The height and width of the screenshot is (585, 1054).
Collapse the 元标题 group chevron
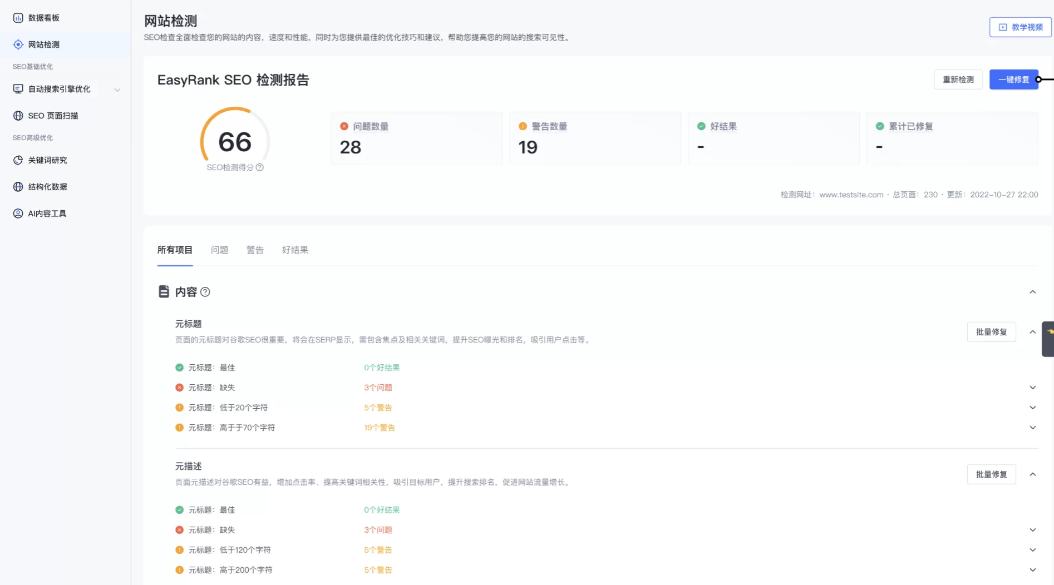pos(1032,332)
